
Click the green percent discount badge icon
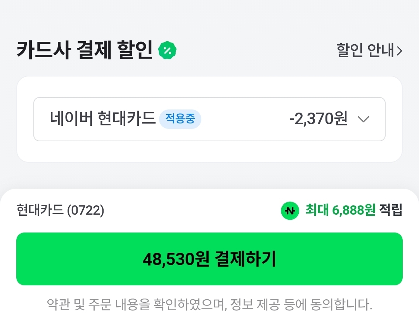[x=168, y=50]
